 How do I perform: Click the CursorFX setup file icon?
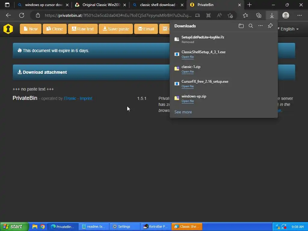pos(177,84)
